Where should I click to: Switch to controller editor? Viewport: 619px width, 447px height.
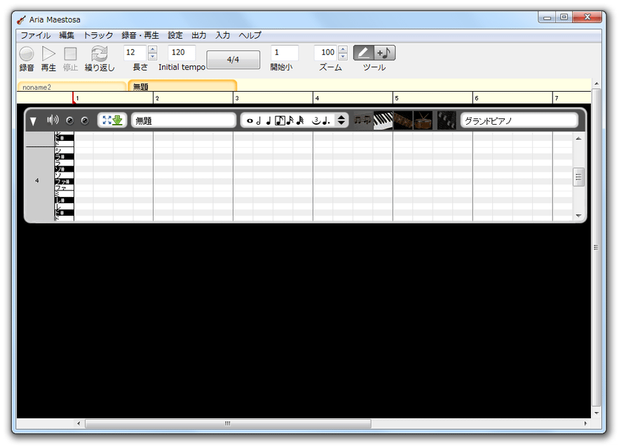pos(447,121)
